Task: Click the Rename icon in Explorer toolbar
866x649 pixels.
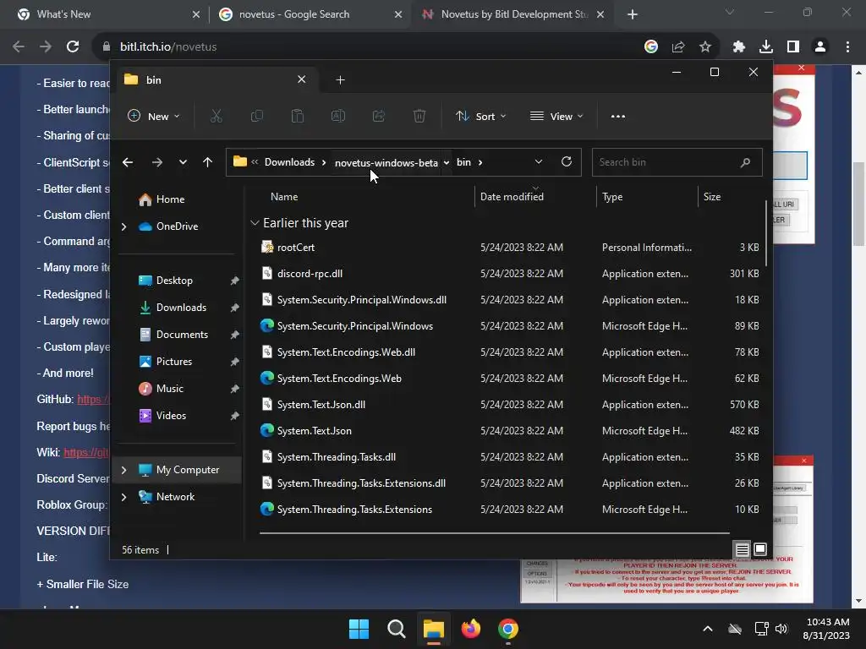Action: (338, 116)
